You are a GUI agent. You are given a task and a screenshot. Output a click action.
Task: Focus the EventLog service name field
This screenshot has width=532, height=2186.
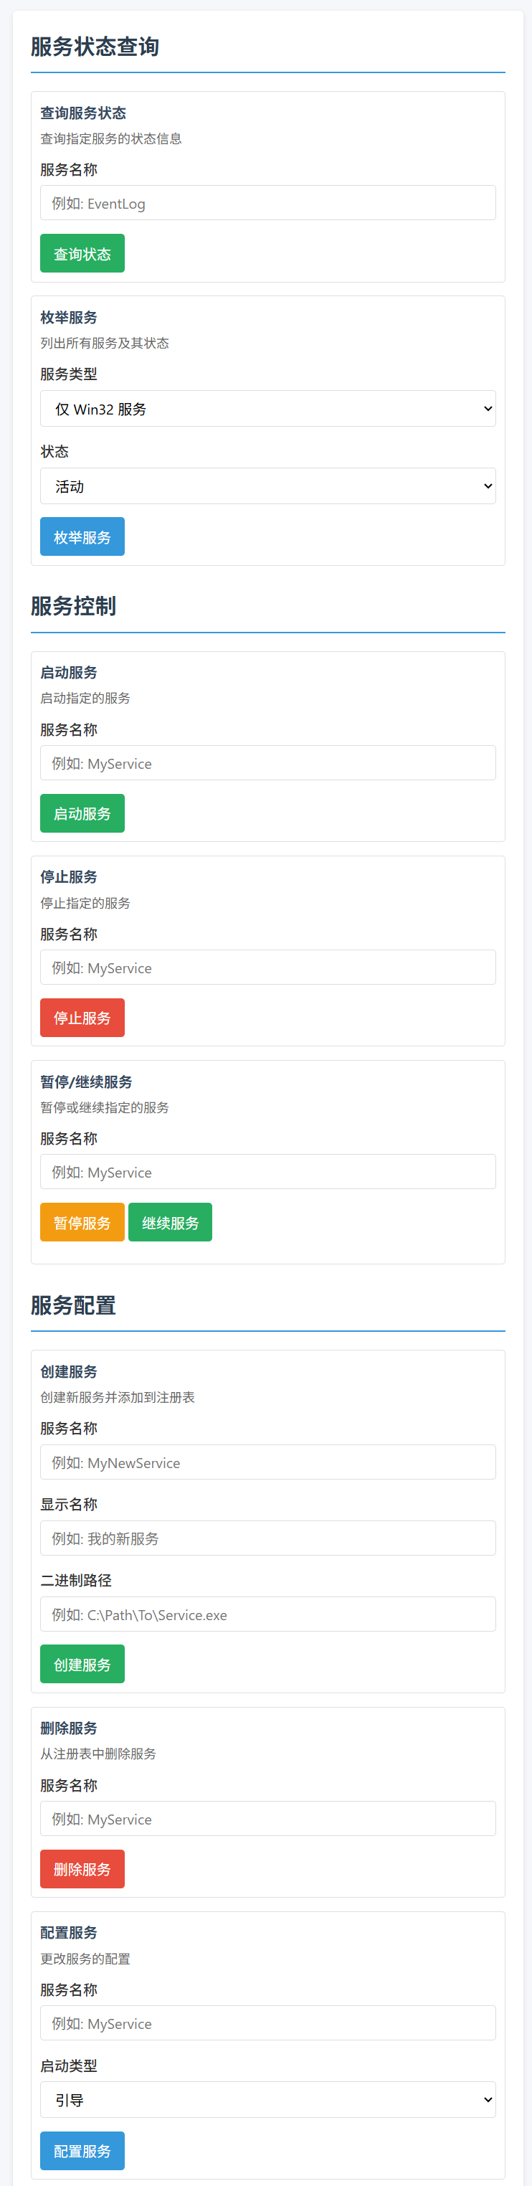(267, 204)
